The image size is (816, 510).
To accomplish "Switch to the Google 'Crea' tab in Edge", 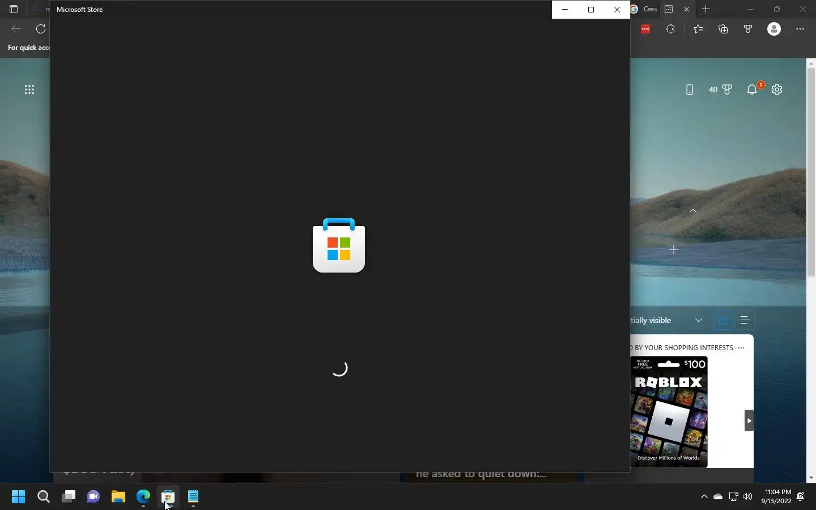I will 644,9.
